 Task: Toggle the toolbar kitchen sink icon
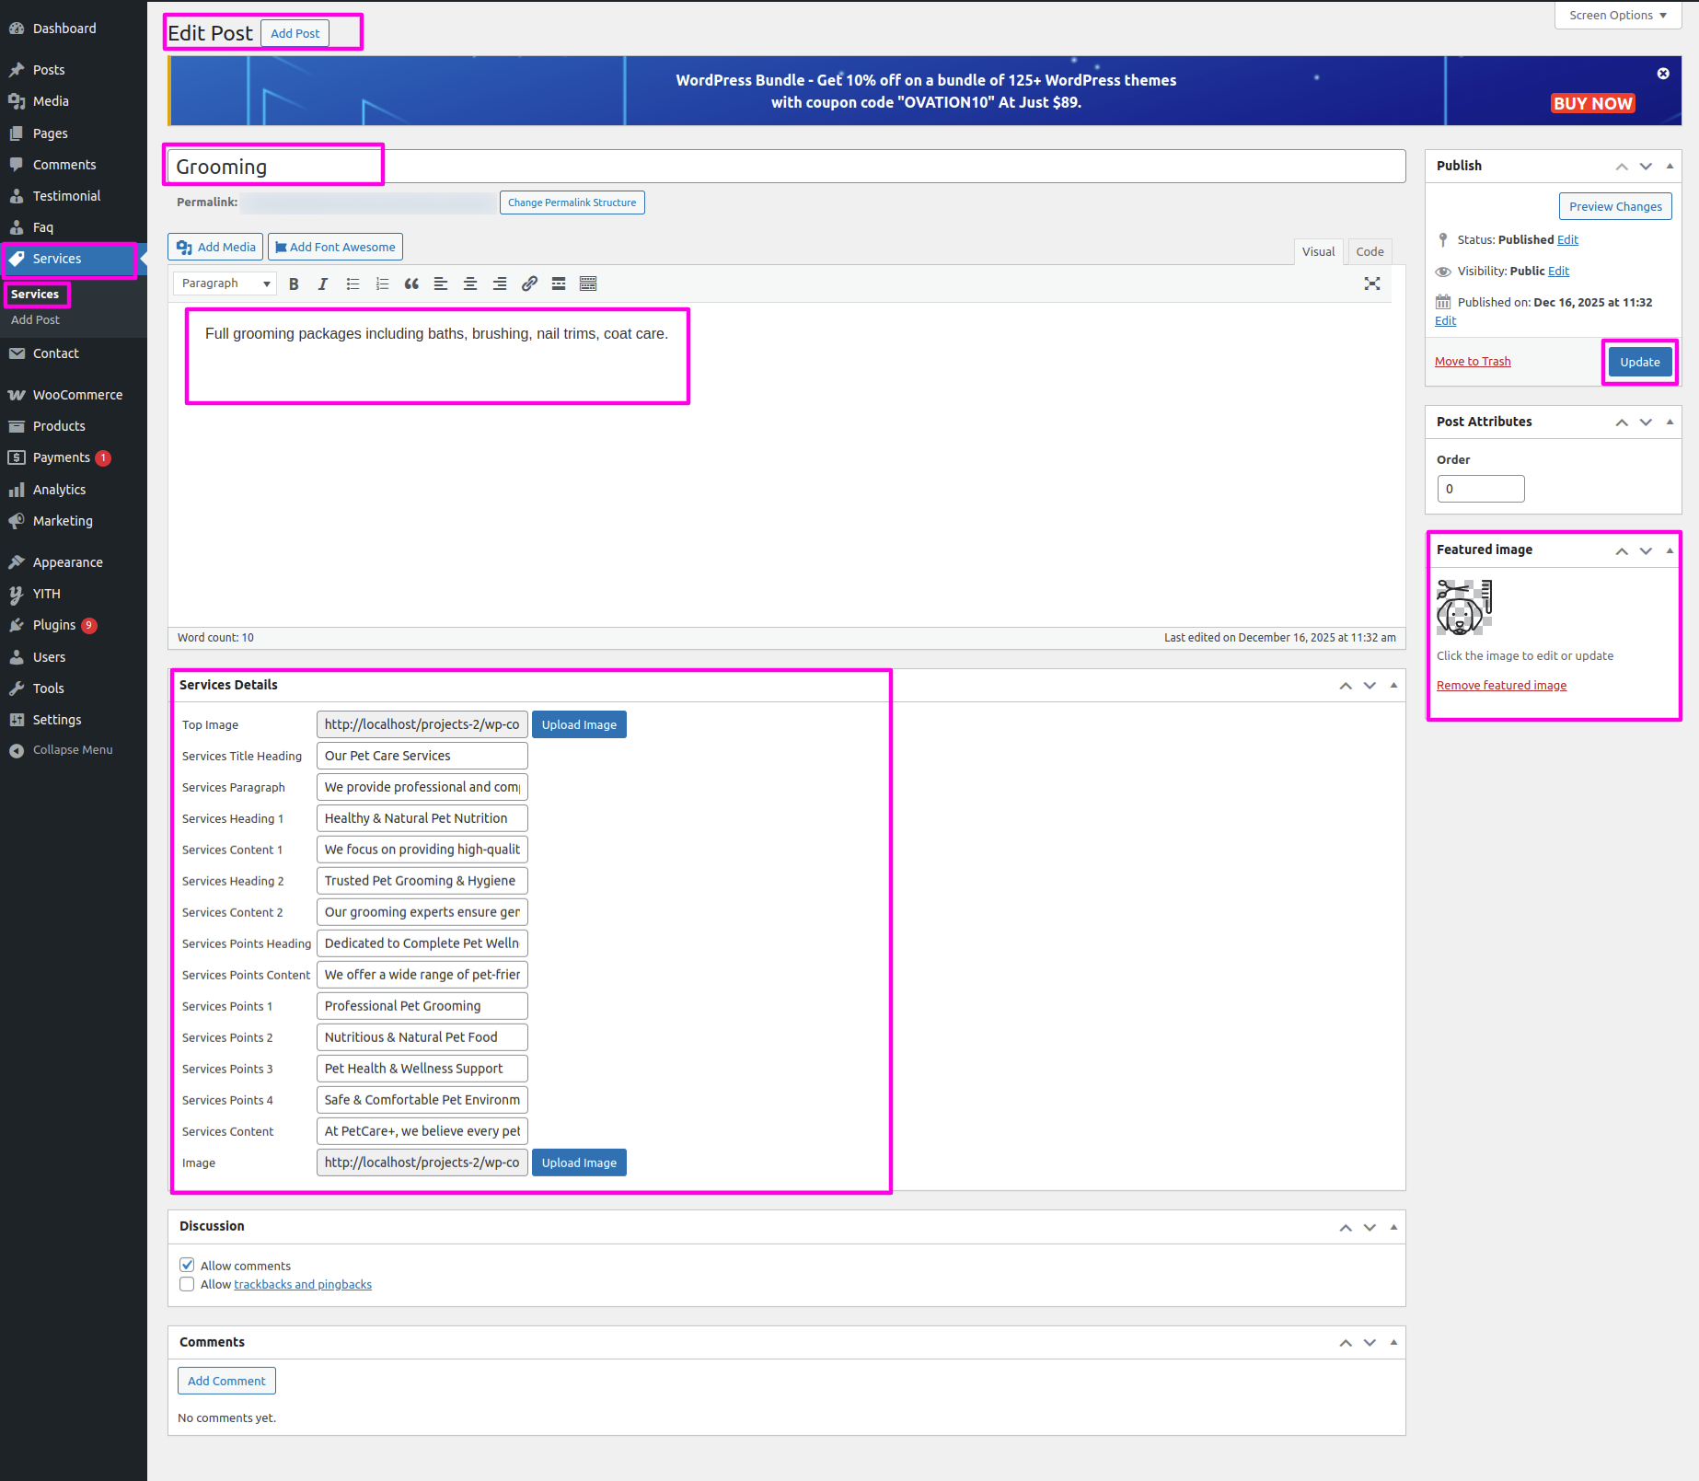coord(588,284)
